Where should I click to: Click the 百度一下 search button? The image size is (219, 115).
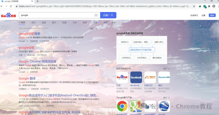coord(108,15)
